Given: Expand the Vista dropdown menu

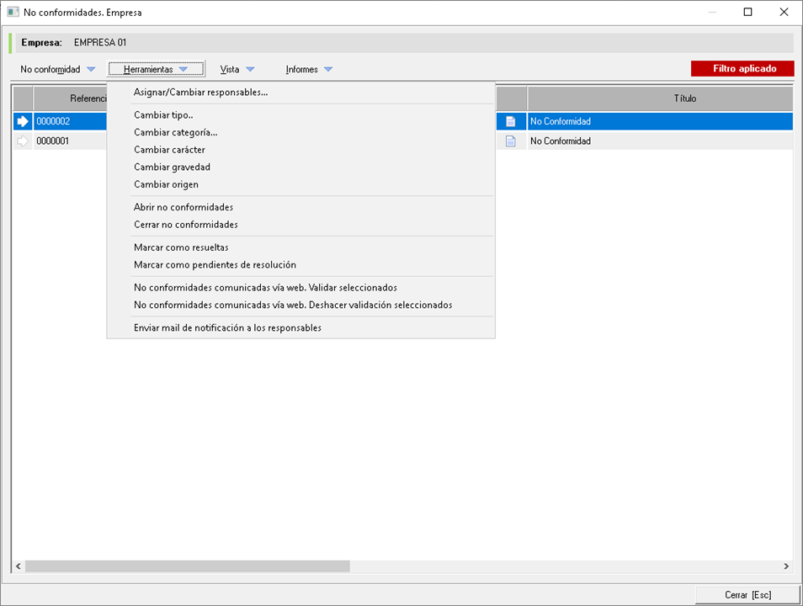Looking at the screenshot, I should (x=237, y=69).
